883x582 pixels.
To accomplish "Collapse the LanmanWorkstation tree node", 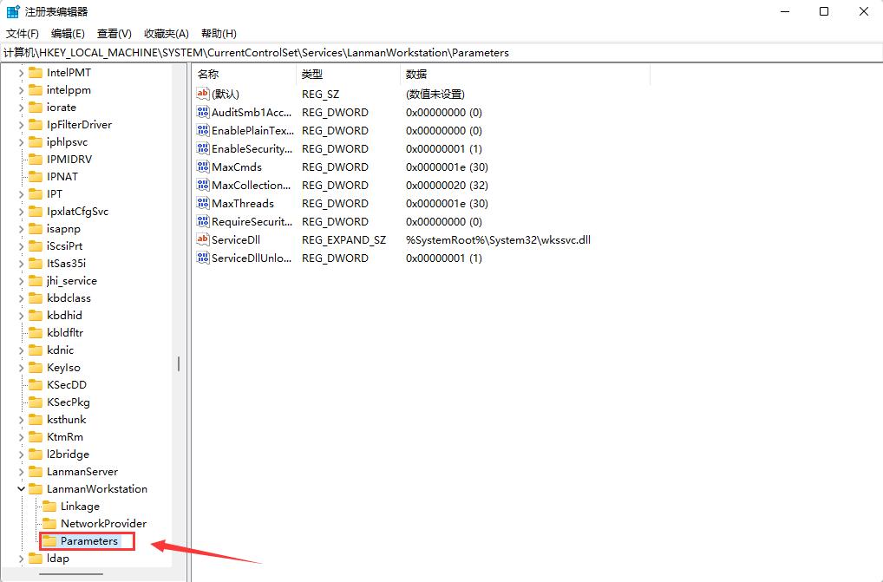I will point(21,488).
